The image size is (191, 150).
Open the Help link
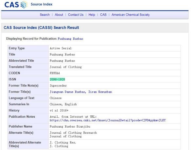coord(92,15)
